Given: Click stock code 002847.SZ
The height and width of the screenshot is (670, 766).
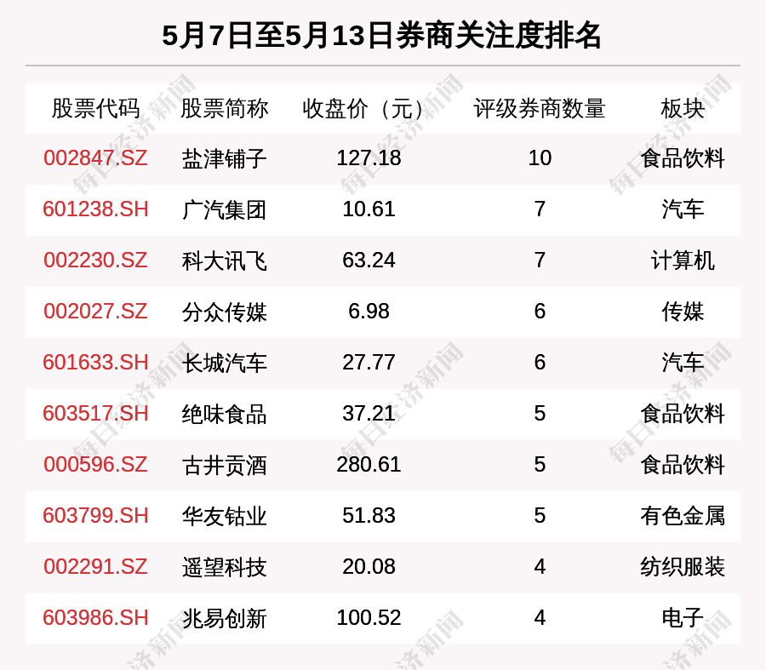Looking at the screenshot, I should click(95, 158).
